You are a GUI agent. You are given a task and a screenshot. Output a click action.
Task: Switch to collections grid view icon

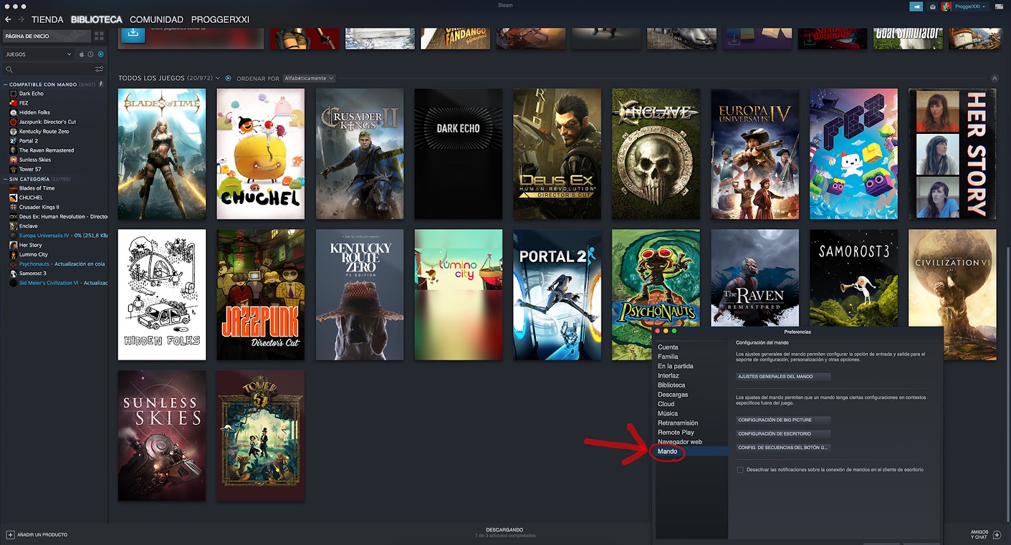pyautogui.click(x=99, y=36)
